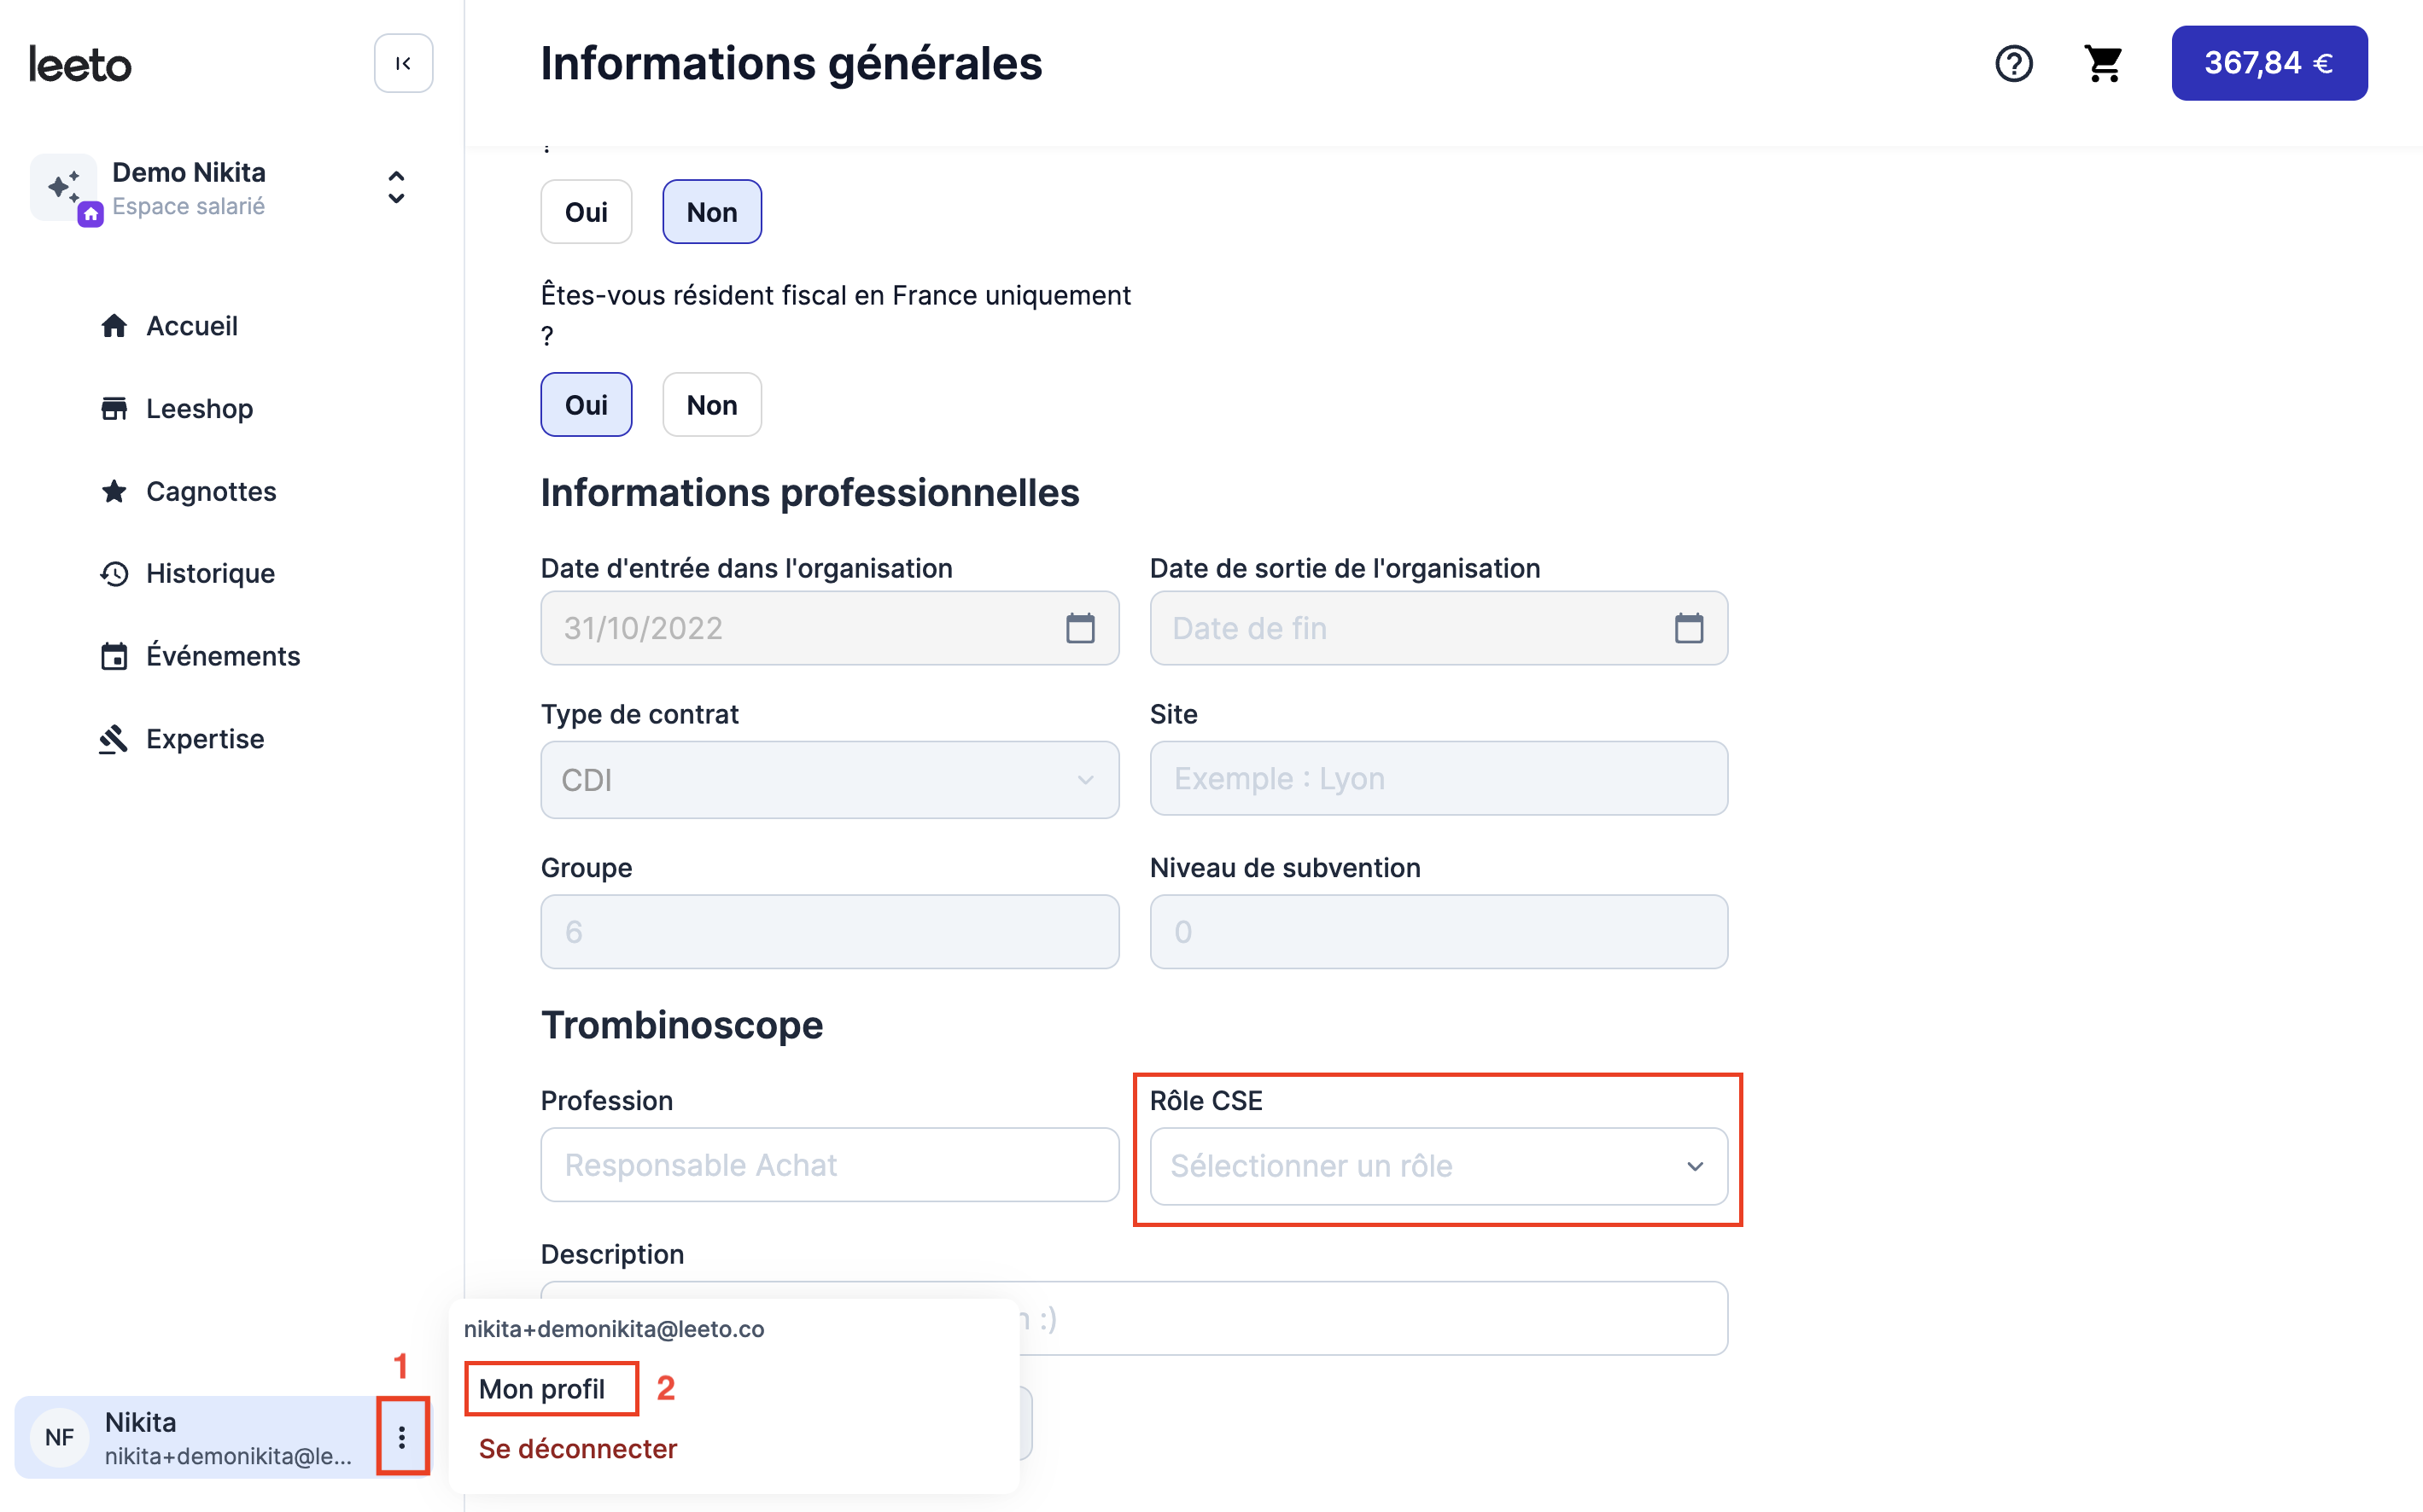
Task: Click the Profession input field
Action: (829, 1165)
